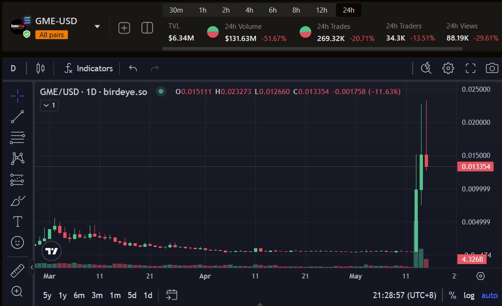The width and height of the screenshot is (502, 306).
Task: Toggle log scale mode
Action: [469, 295]
